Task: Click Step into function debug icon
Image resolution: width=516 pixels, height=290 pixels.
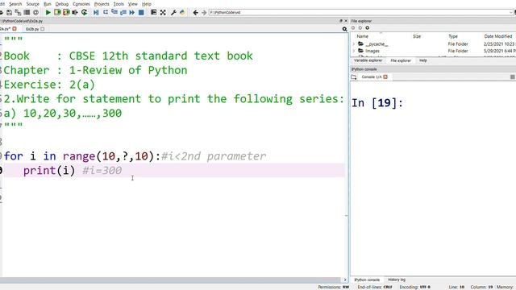Action: [x=114, y=12]
